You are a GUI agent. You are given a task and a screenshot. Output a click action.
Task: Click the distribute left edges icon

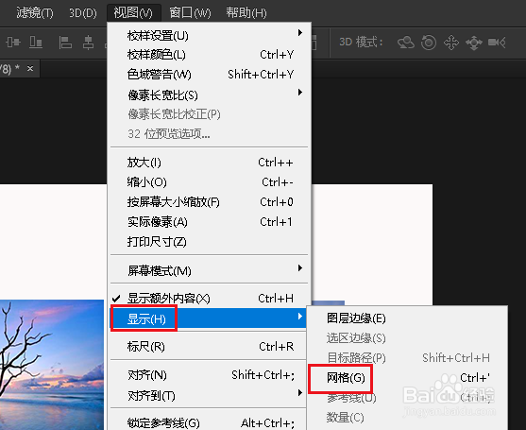point(65,43)
